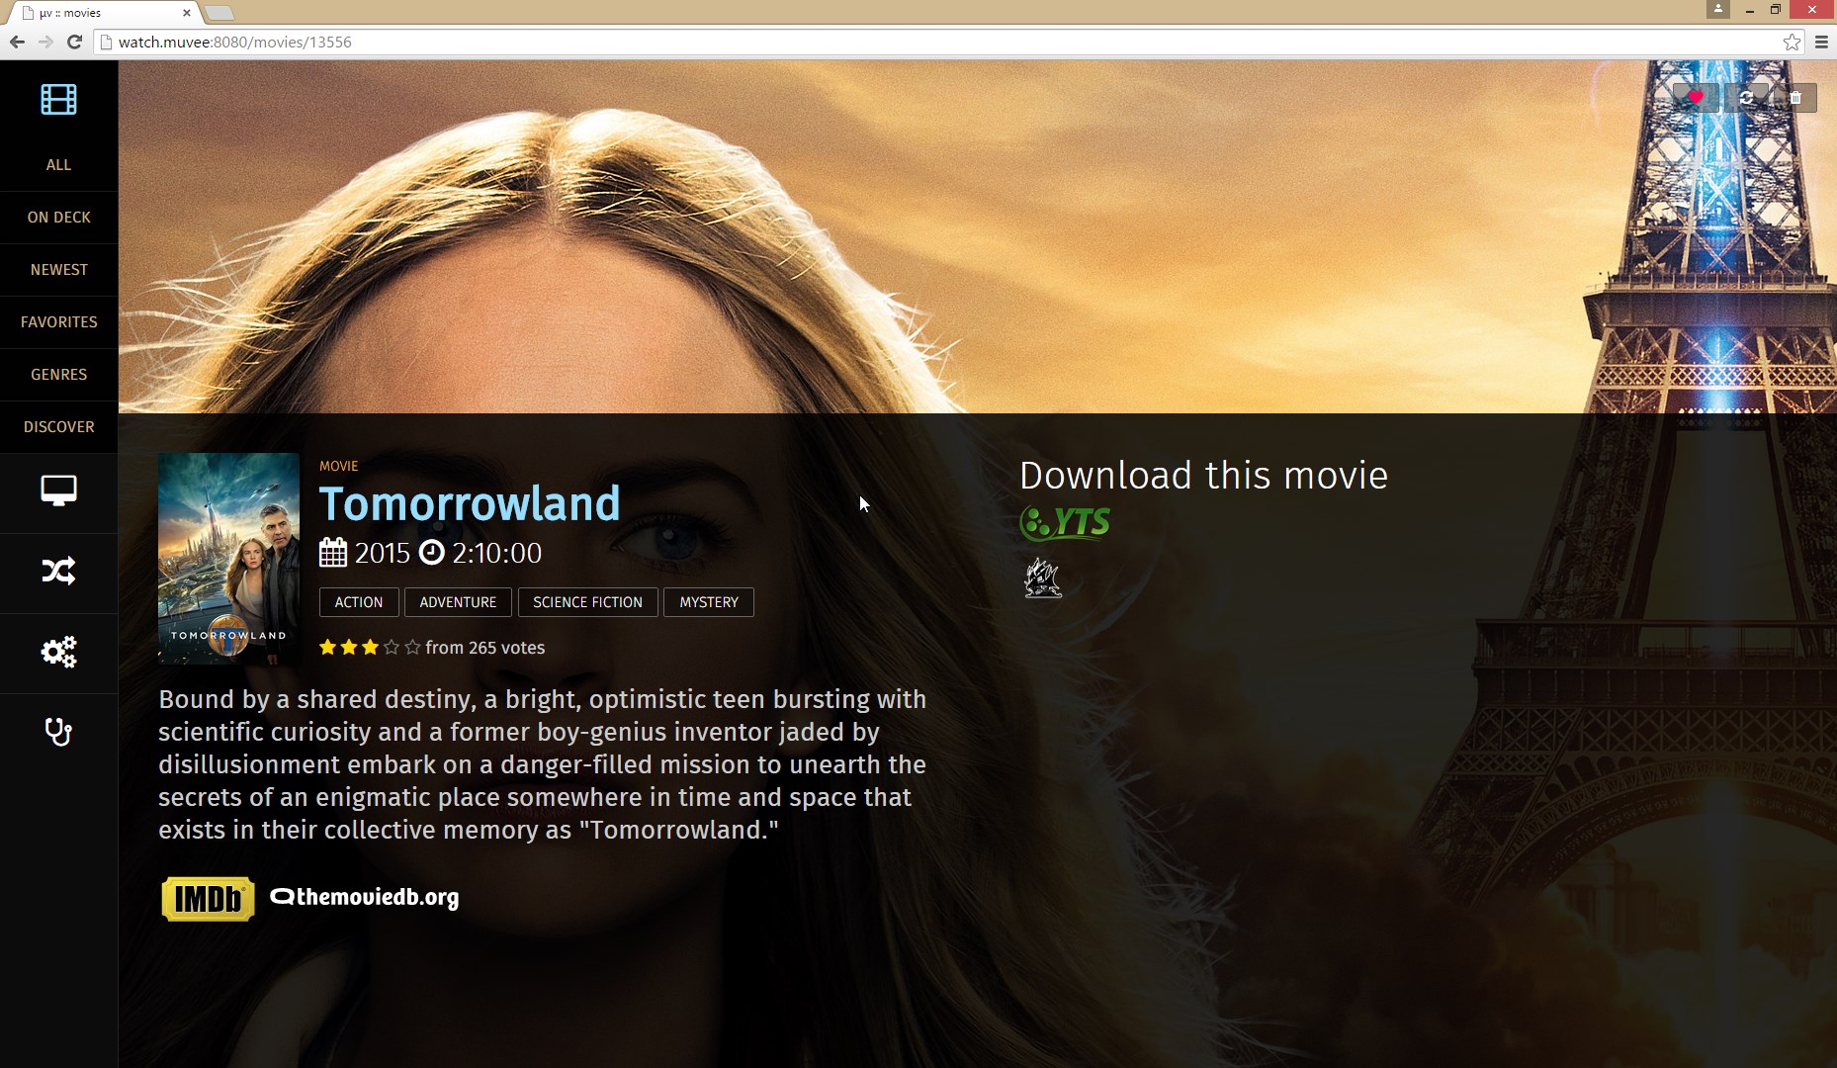Toggle the heart favorite button
Image resolution: width=1837 pixels, height=1068 pixels.
coord(1696,97)
